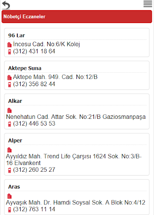Click phone icon next to (312) 260 25 27
Viewport: 154px width, 215px height.
[x=9, y=170]
